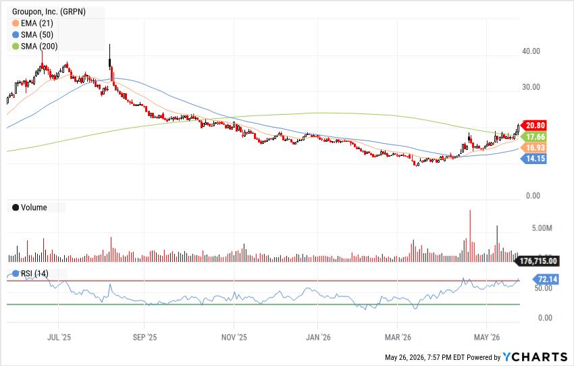This screenshot has height=366, width=574.
Task: Click the 50.00 RSI axis label
Action: [x=543, y=288]
